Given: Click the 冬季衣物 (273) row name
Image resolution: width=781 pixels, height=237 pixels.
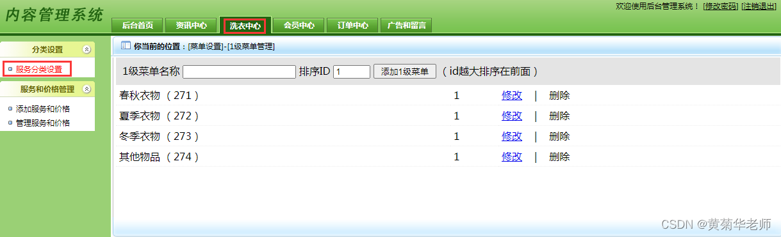Looking at the screenshot, I should [x=160, y=137].
